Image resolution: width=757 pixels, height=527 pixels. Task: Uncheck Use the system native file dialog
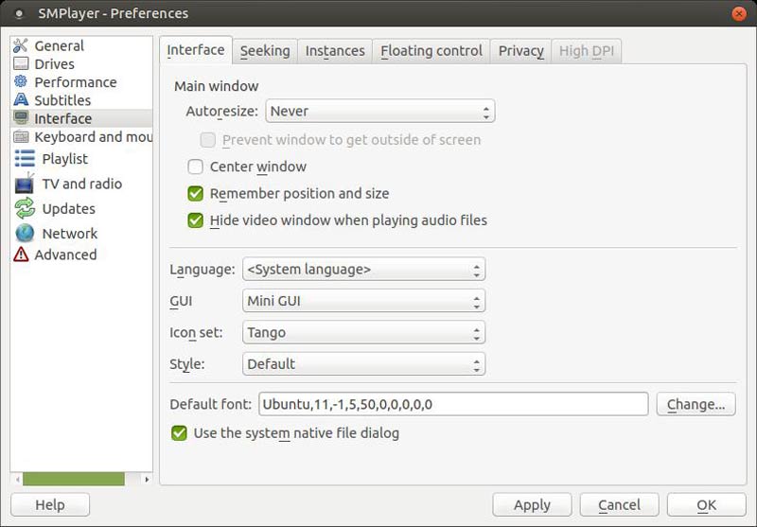179,433
